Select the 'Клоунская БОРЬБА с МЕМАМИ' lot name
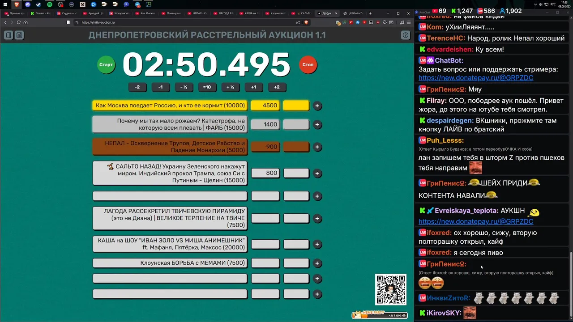 click(x=170, y=263)
